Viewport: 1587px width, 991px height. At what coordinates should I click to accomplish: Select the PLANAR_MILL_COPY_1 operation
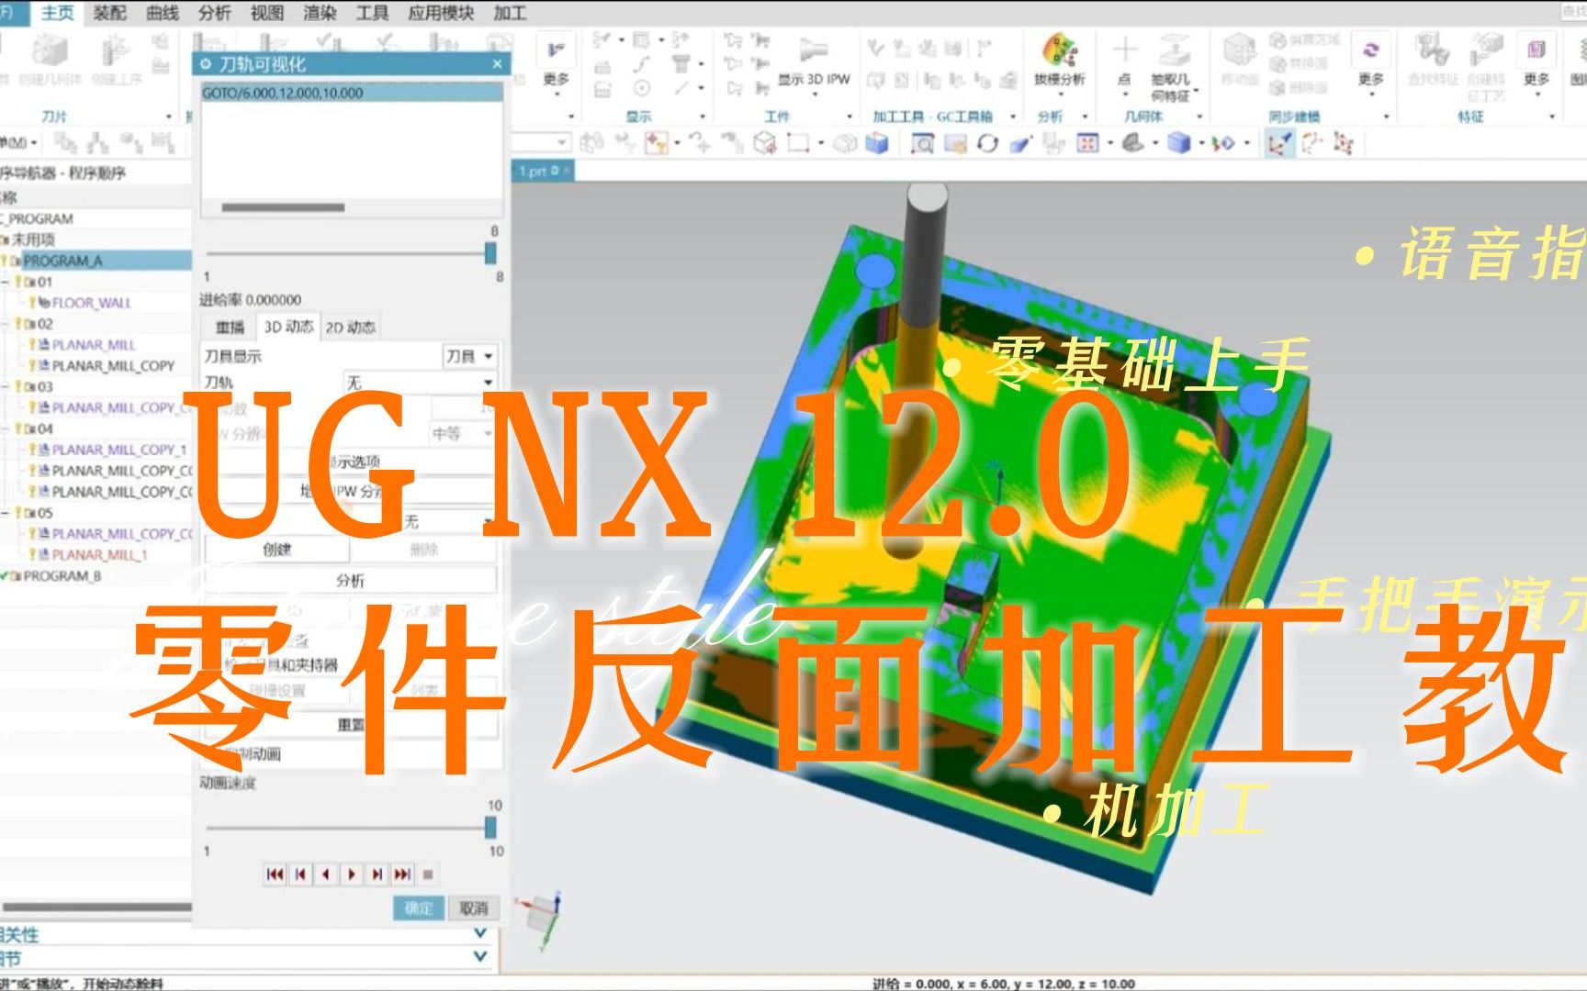coord(118,450)
